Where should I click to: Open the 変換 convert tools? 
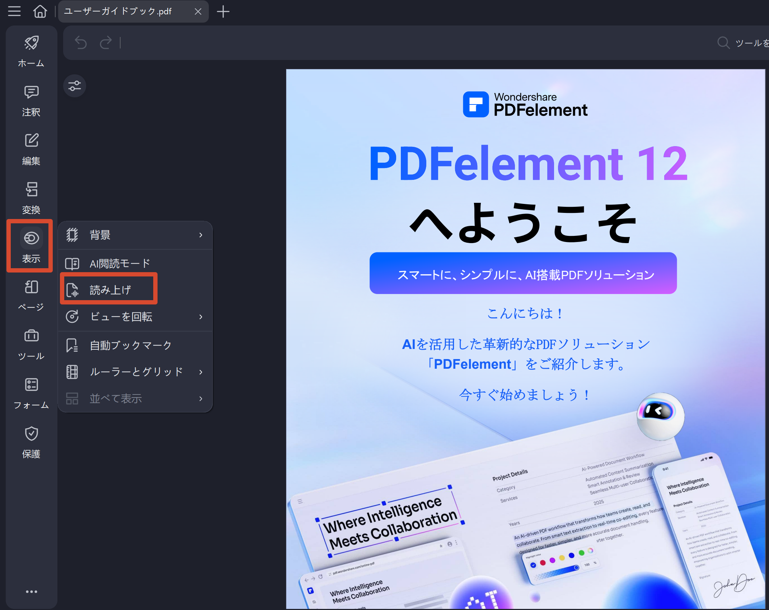click(x=31, y=198)
